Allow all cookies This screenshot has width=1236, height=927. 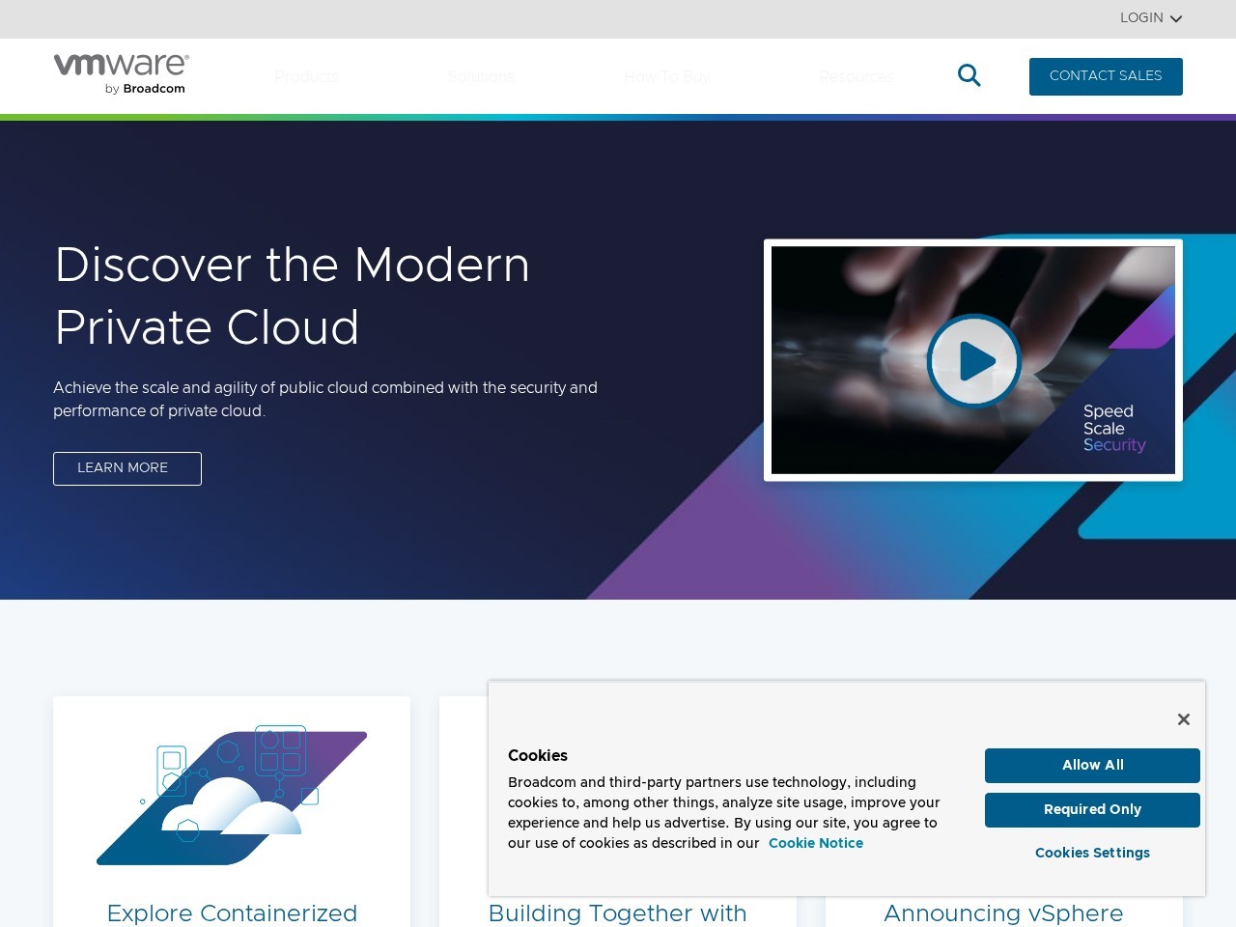(1092, 765)
